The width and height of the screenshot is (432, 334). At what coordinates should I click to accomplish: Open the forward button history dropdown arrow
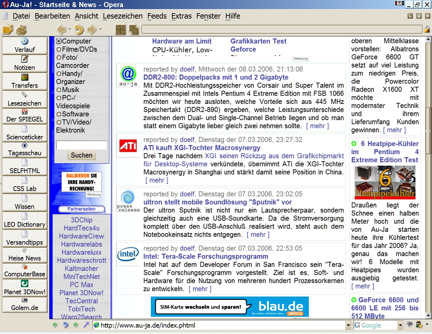tap(100, 29)
